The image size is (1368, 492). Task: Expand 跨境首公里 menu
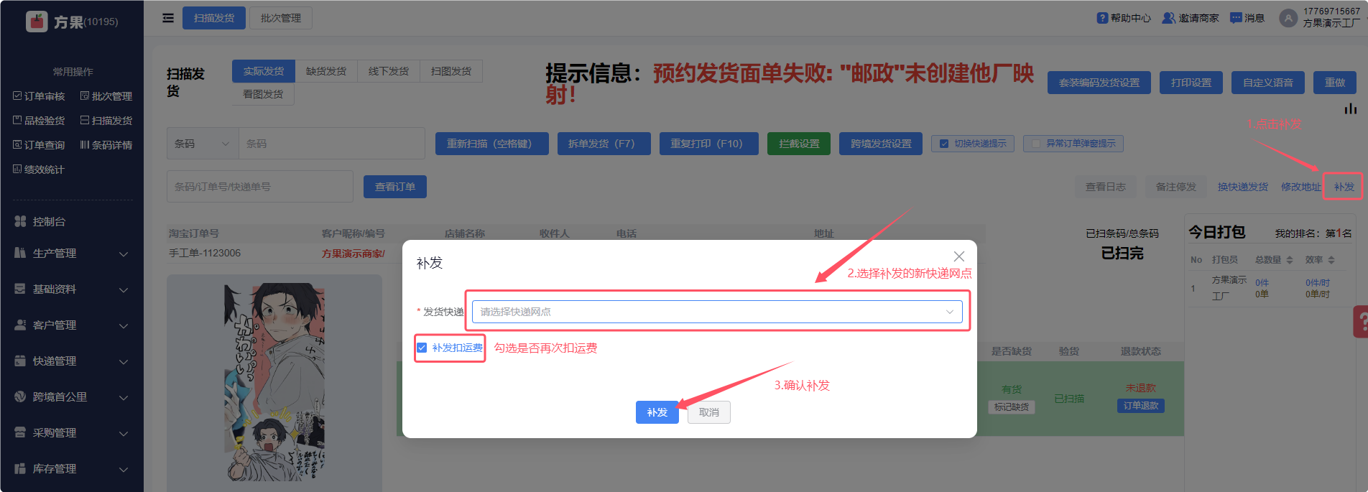(72, 396)
